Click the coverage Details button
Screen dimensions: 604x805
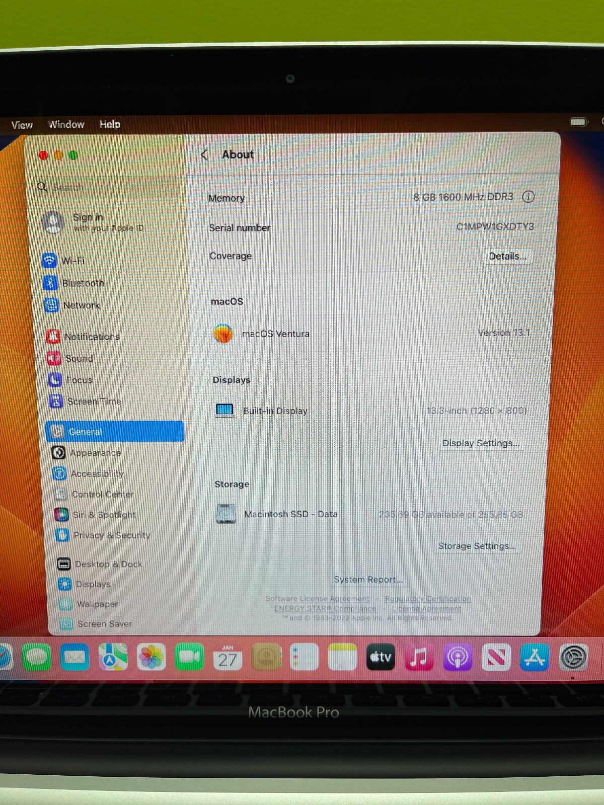[507, 256]
